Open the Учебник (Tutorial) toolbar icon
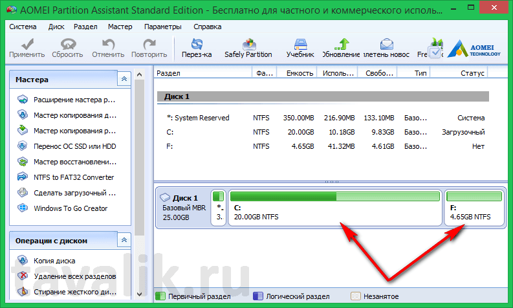 (300, 44)
